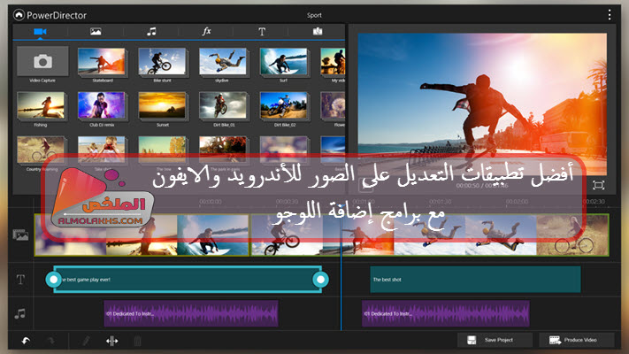Viewport: 629px width, 354px height.
Task: Click Save Project button
Action: point(495,340)
